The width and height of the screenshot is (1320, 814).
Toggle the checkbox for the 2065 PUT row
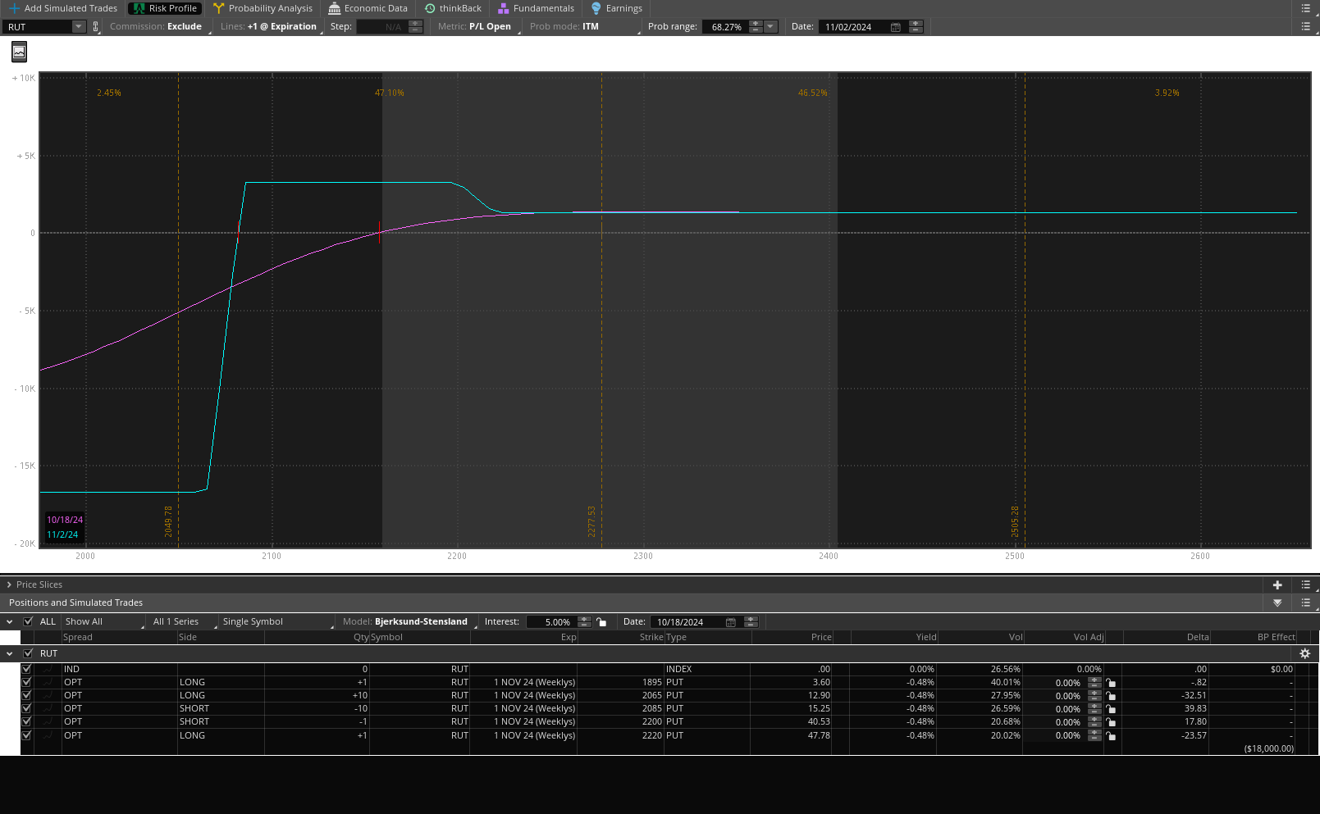(x=26, y=695)
